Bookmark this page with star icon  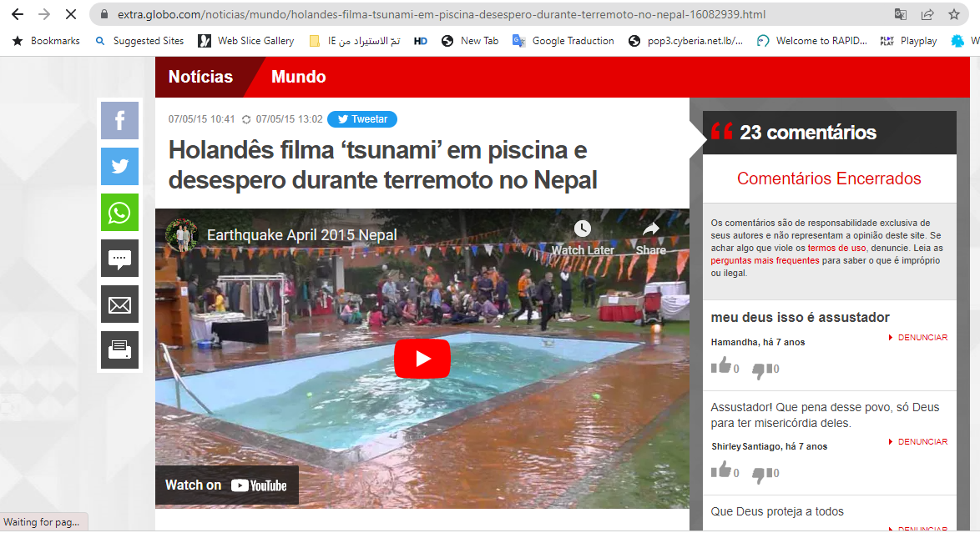954,14
